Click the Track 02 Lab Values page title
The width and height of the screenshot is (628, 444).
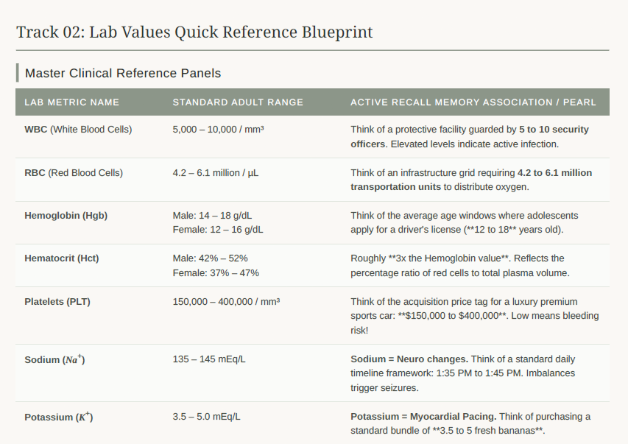coord(194,32)
